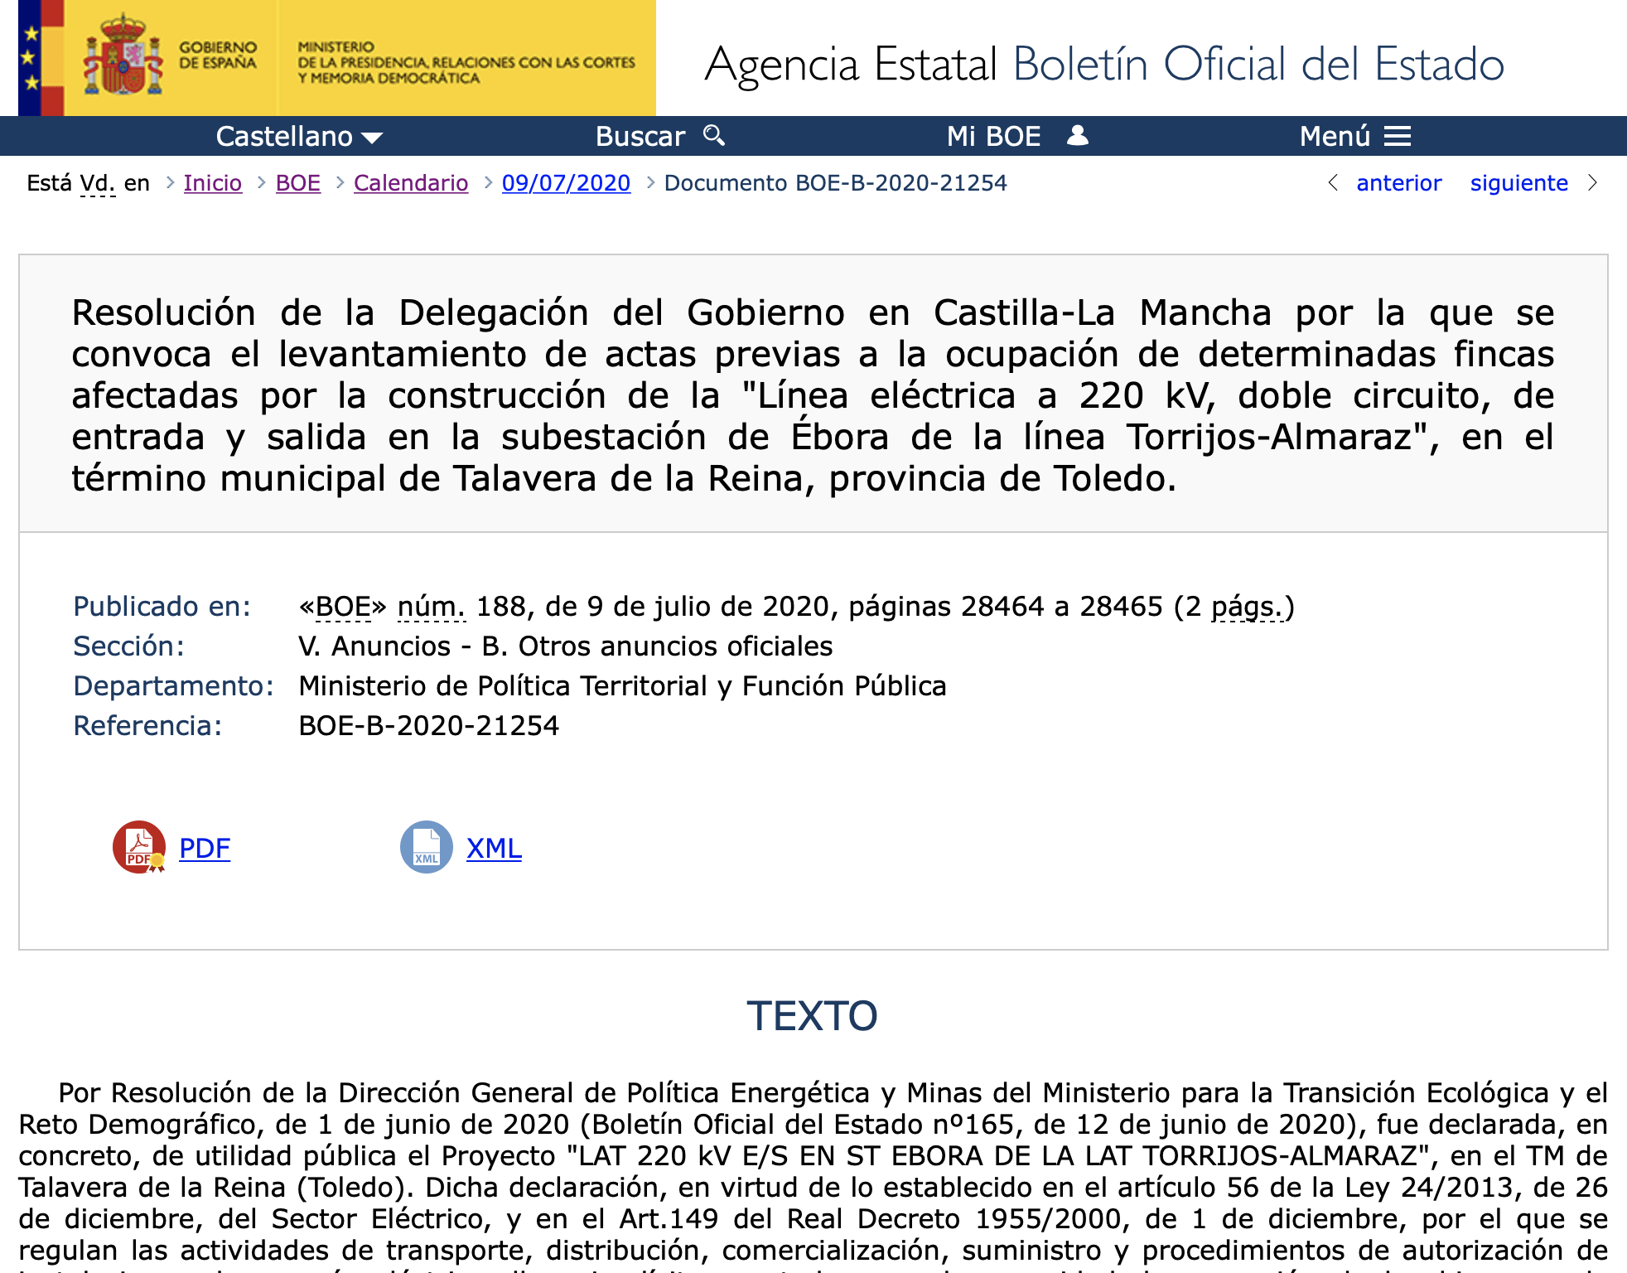This screenshot has height=1273, width=1627.
Task: Click the chevron separator before Inicio
Action: (170, 182)
